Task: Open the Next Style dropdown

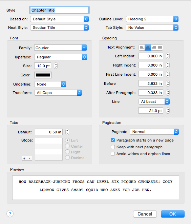Action: pos(60,27)
